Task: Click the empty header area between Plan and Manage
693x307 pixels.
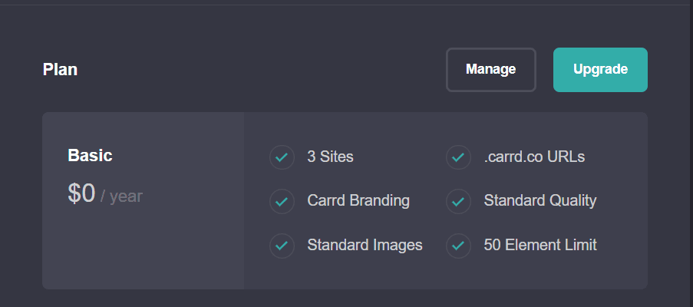Action: [261, 70]
